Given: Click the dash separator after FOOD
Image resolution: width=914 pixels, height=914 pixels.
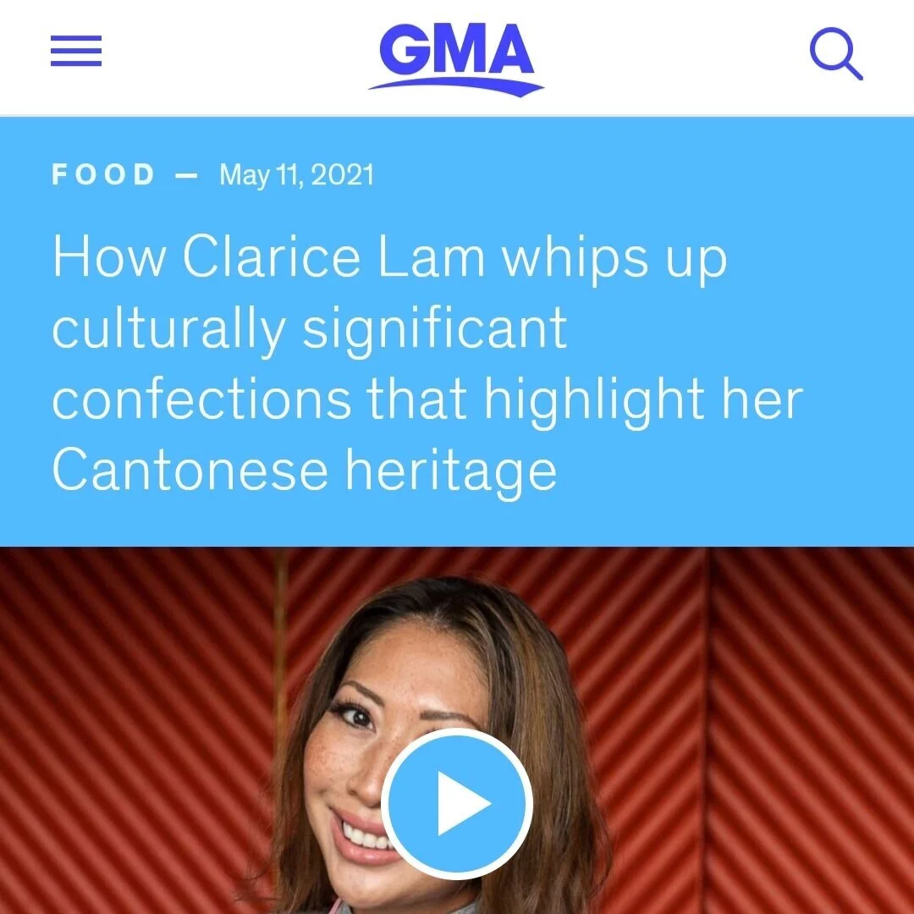Looking at the screenshot, I should tap(186, 175).
